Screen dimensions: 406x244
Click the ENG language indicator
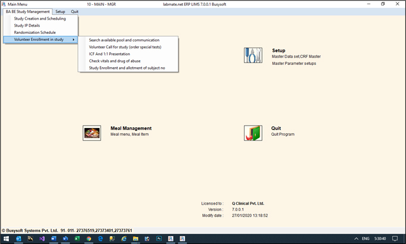click(366, 239)
